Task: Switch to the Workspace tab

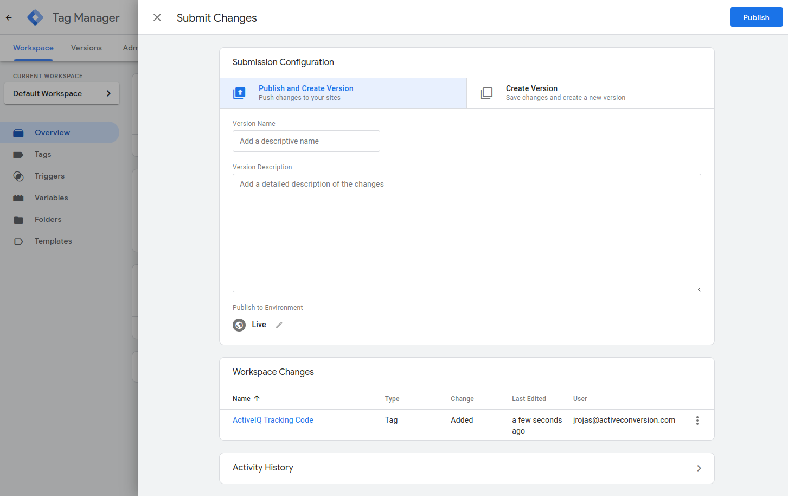Action: [x=33, y=48]
